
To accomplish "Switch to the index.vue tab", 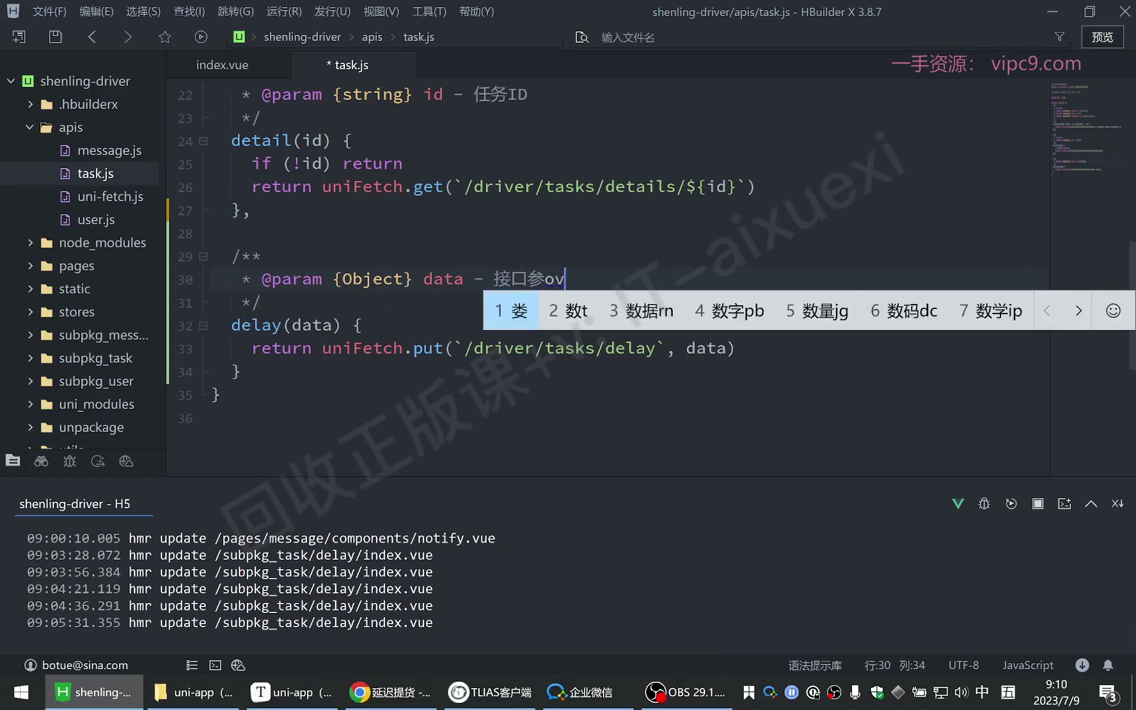I will pos(222,65).
